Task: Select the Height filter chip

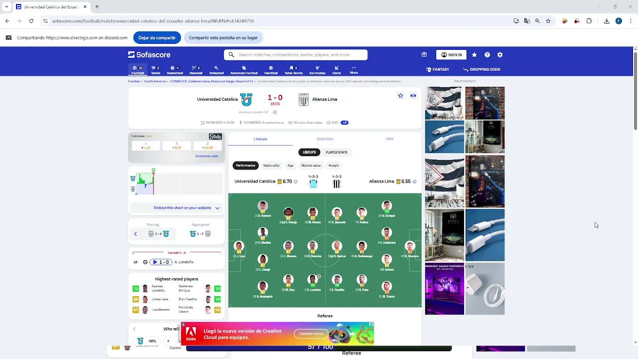Action: pos(333,166)
